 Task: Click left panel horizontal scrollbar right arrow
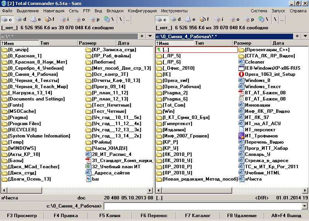click(x=150, y=190)
